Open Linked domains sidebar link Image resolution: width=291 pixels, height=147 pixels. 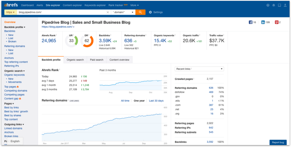pyautogui.click(x=13, y=128)
